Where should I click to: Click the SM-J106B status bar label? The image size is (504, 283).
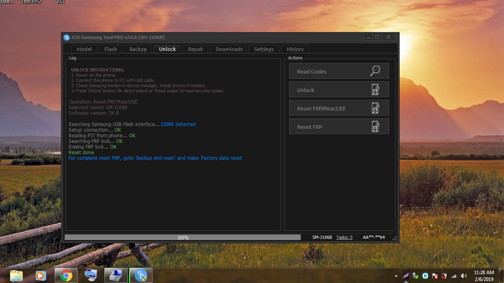(x=322, y=237)
